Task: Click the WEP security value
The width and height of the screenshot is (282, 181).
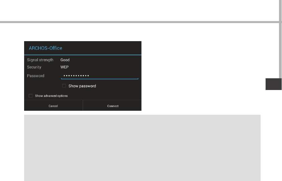Action: click(64, 67)
